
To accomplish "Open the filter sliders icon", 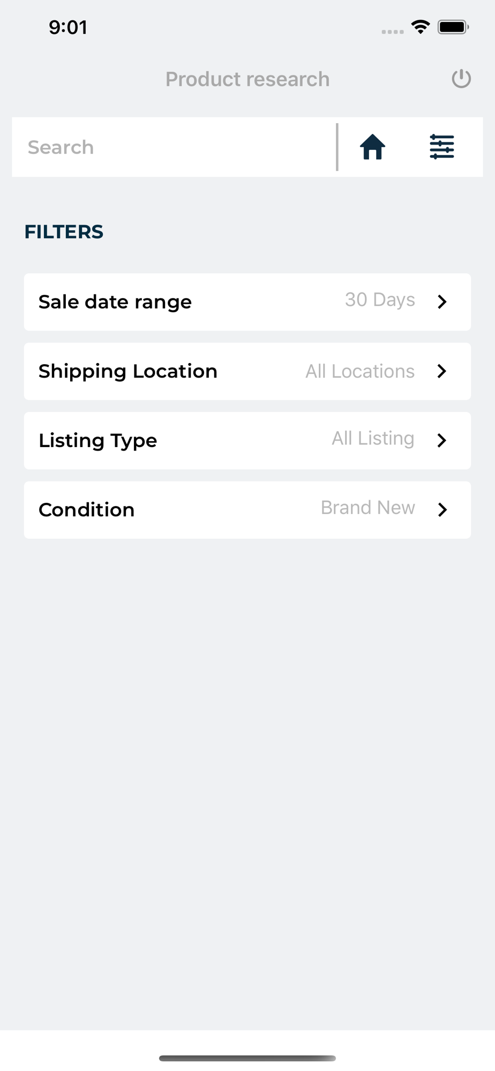I will [x=442, y=147].
